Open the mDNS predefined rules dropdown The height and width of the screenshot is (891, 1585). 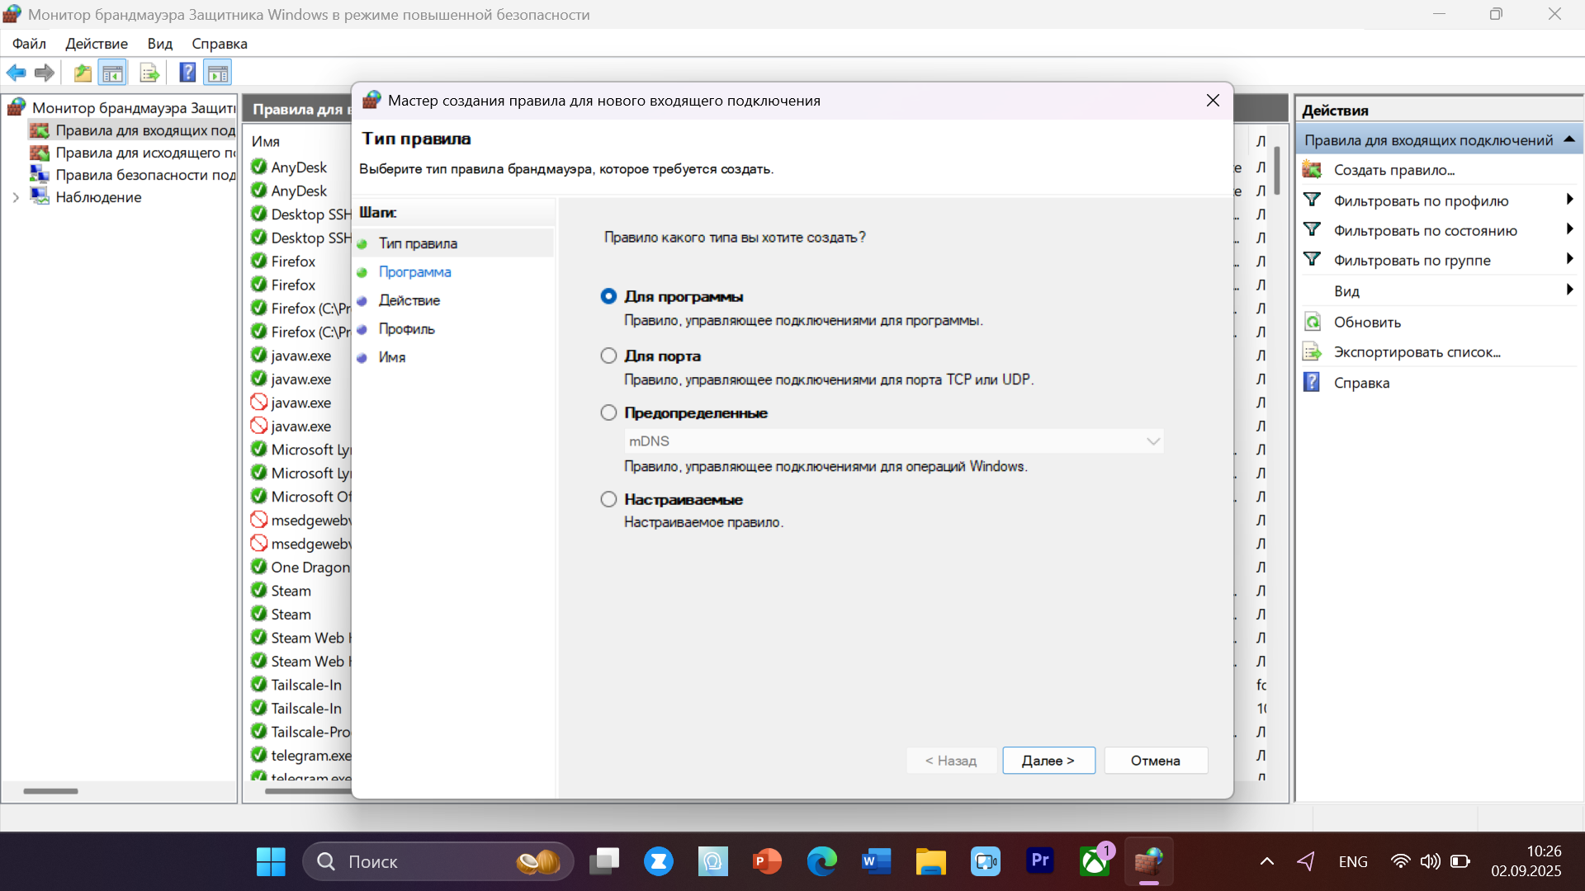tap(1152, 441)
